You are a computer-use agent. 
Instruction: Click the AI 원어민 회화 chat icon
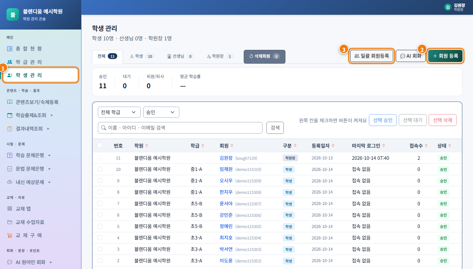10,262
